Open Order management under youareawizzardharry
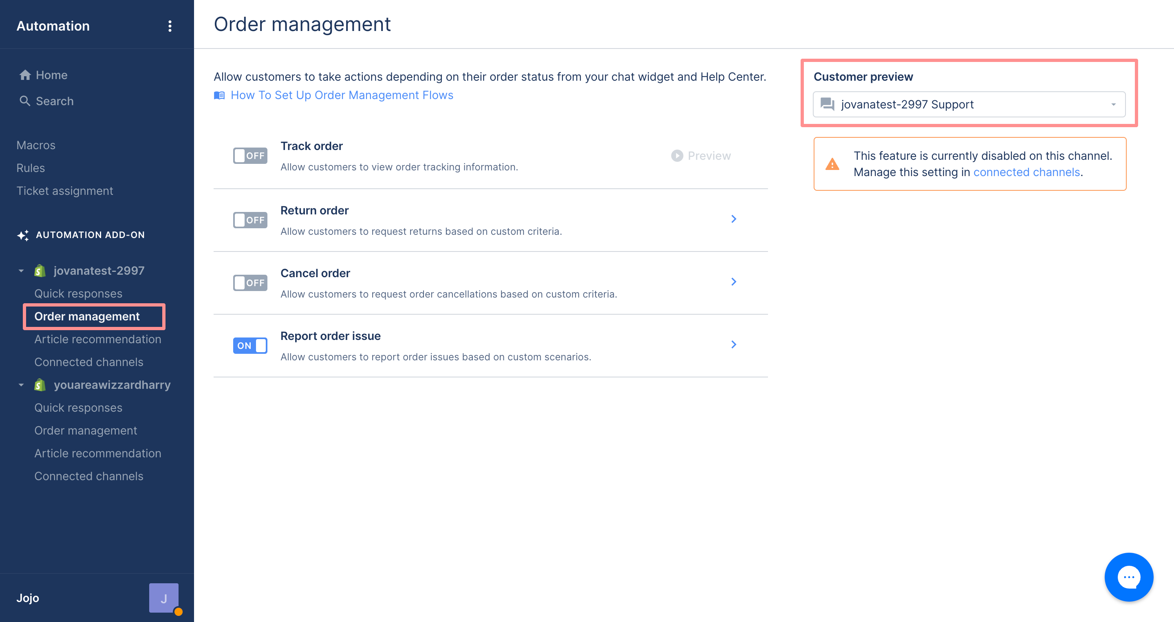The height and width of the screenshot is (622, 1174). pyautogui.click(x=86, y=430)
